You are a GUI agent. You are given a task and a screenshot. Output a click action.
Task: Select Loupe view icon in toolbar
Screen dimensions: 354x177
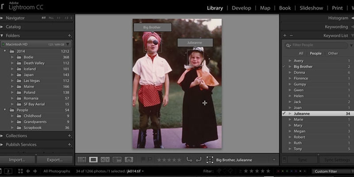[93, 160]
